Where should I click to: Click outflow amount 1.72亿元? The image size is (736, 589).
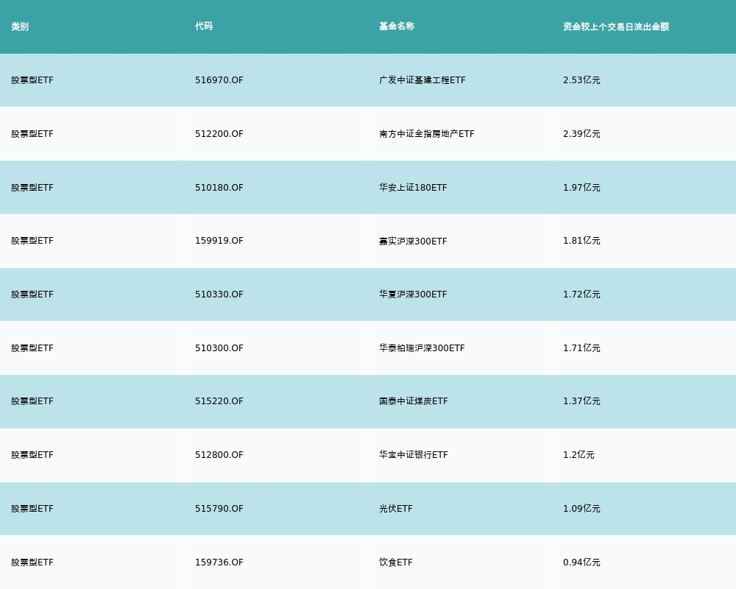[x=581, y=294]
